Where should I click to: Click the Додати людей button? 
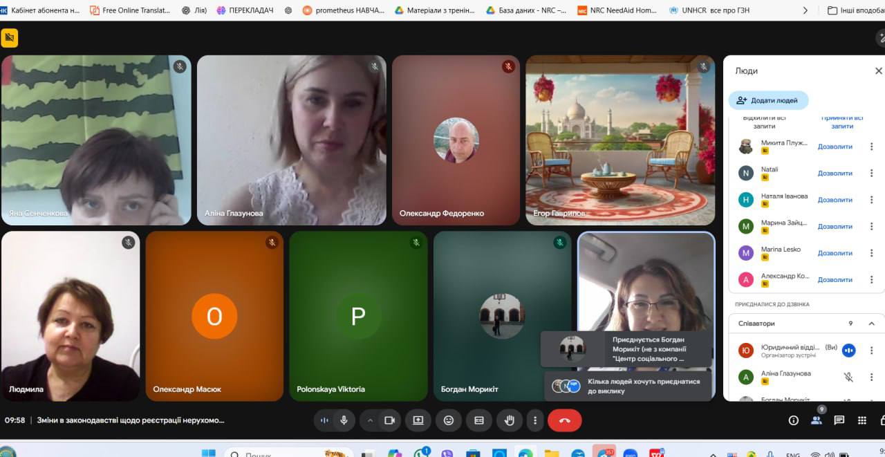coord(768,100)
